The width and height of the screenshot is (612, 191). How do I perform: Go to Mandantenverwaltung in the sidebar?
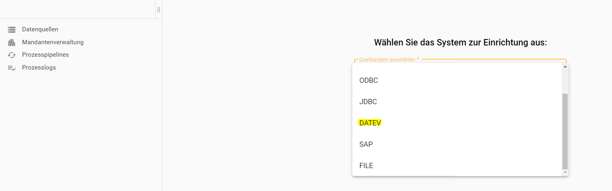53,42
